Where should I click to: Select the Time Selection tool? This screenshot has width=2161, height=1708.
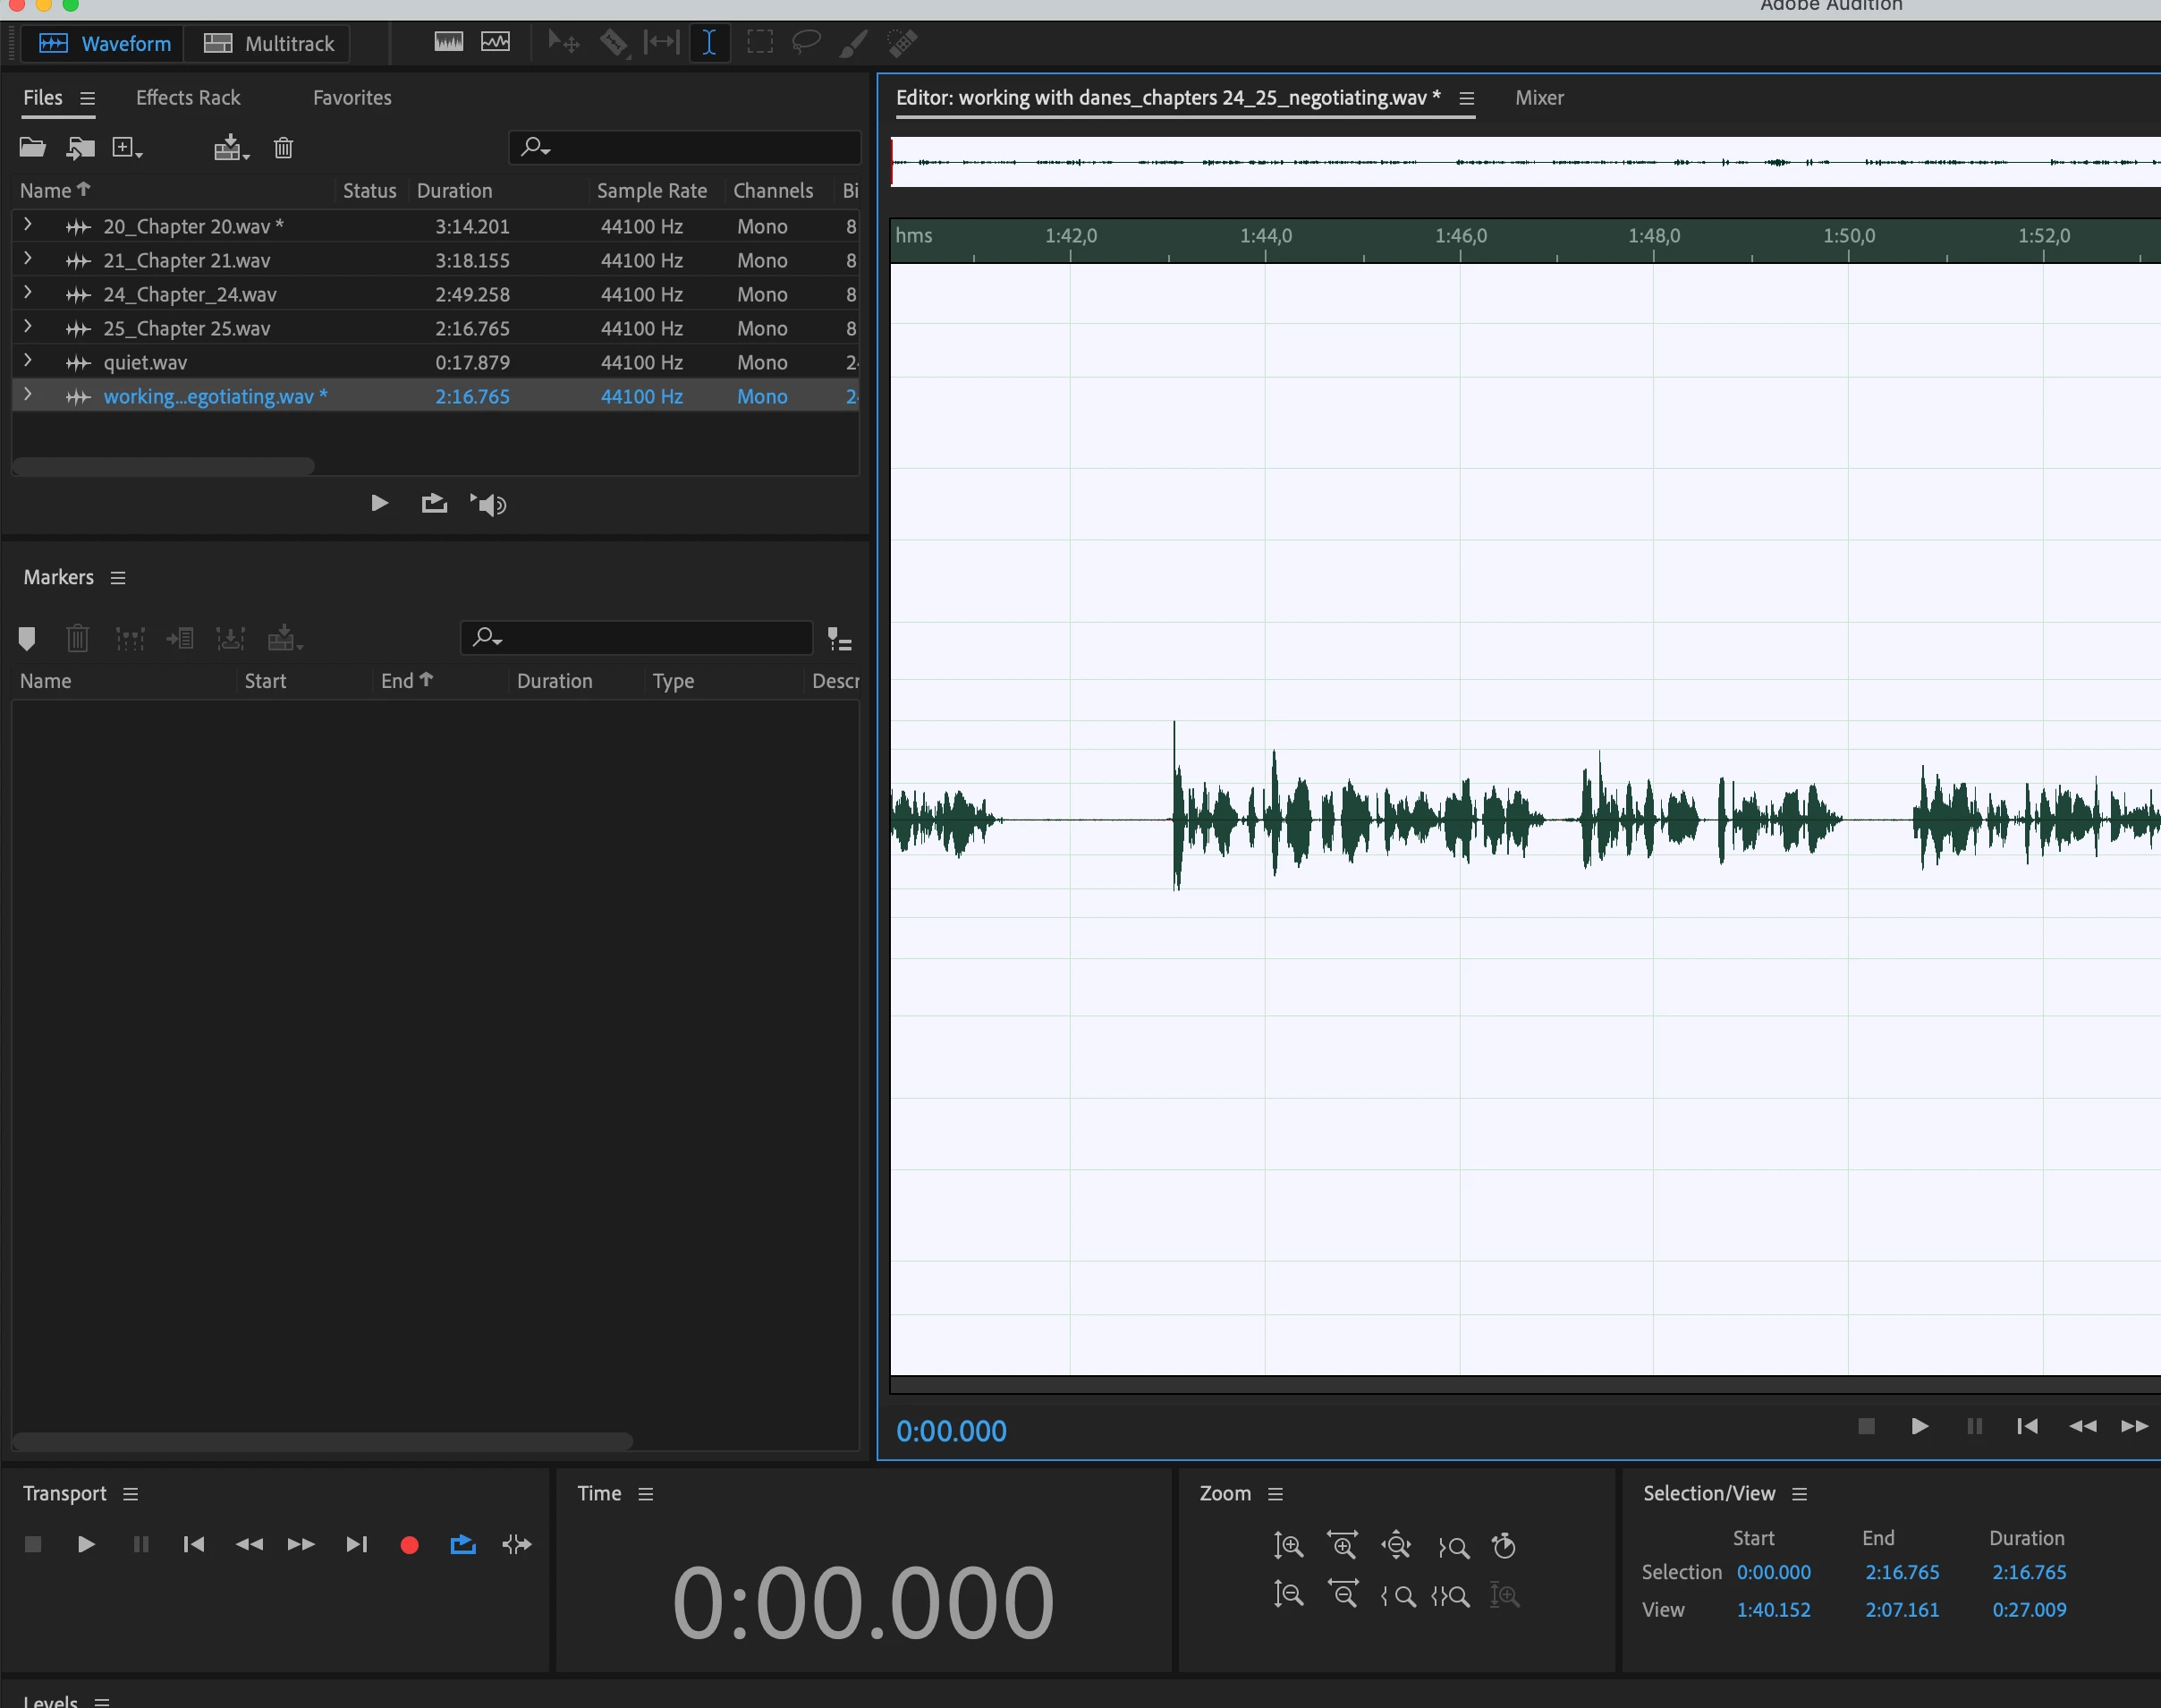tap(708, 43)
